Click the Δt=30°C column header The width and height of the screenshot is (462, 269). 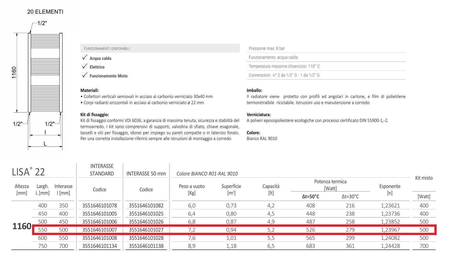[x=350, y=197]
